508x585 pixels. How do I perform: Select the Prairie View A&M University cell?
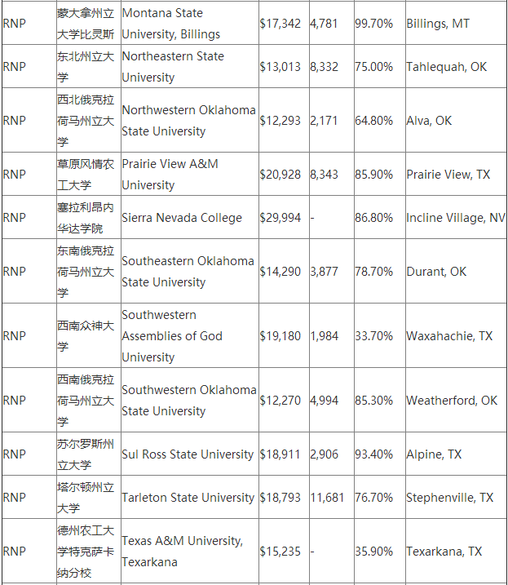[190, 175]
